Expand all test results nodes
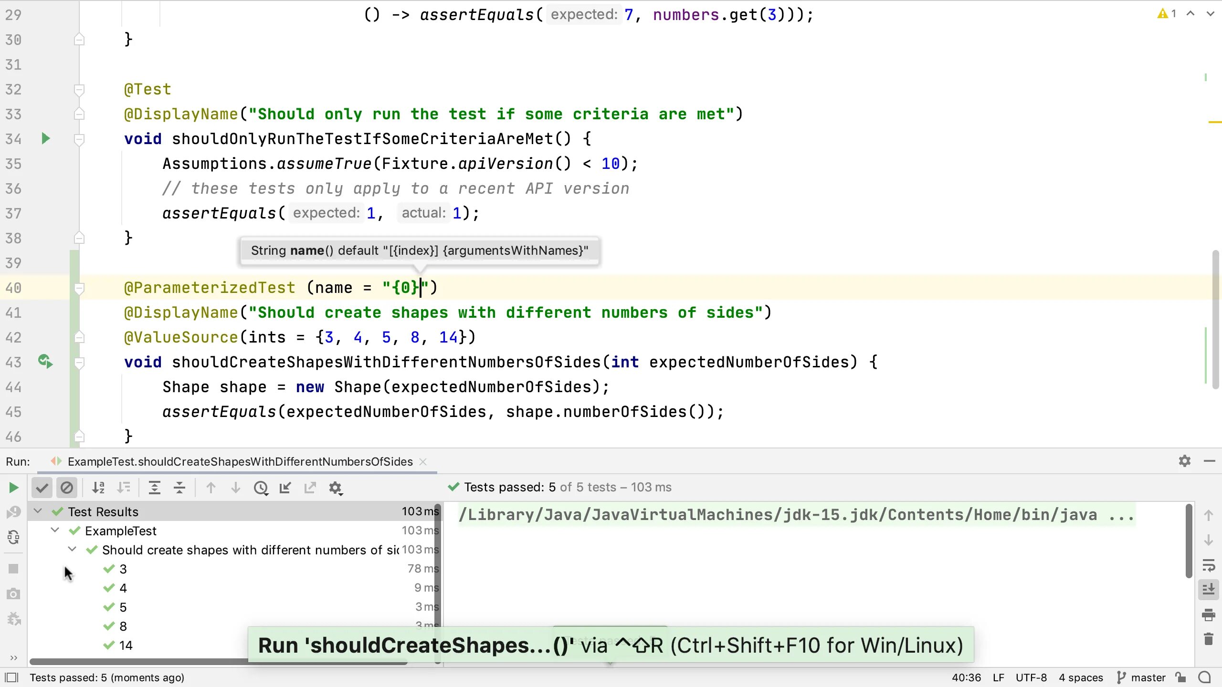 tap(155, 488)
